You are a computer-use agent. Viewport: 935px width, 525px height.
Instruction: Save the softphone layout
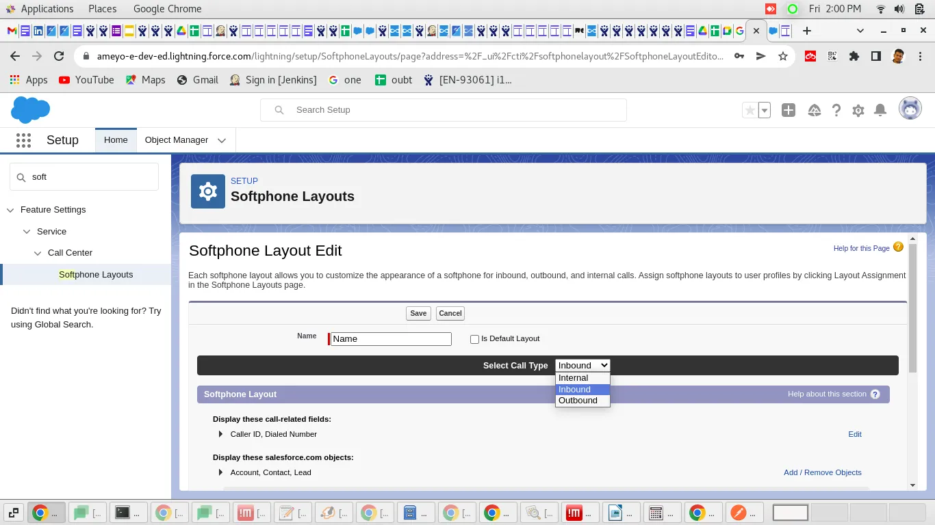[x=418, y=313]
